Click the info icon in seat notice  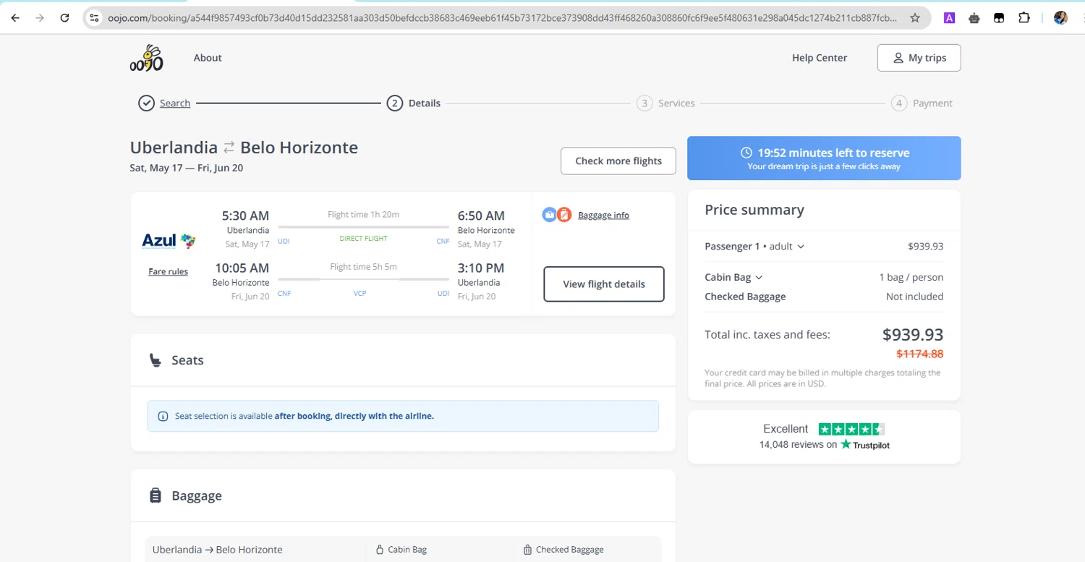tap(163, 417)
